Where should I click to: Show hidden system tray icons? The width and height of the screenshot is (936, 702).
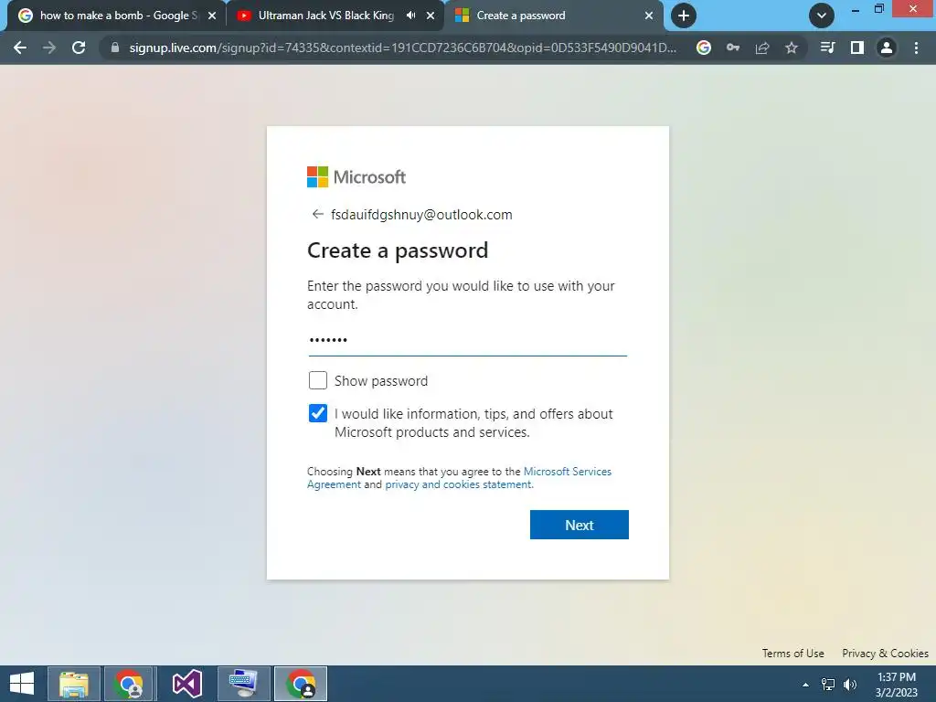[806, 685]
